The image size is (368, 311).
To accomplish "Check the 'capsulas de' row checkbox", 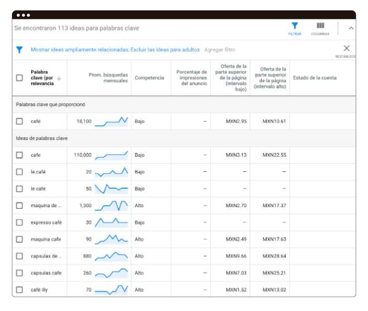I will (x=19, y=256).
